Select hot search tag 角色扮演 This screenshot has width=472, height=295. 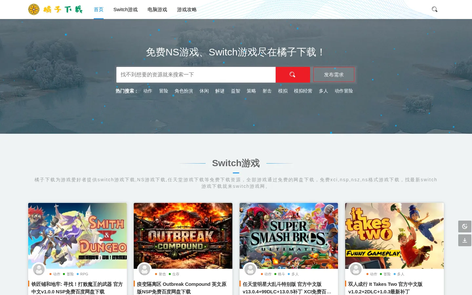tap(184, 91)
